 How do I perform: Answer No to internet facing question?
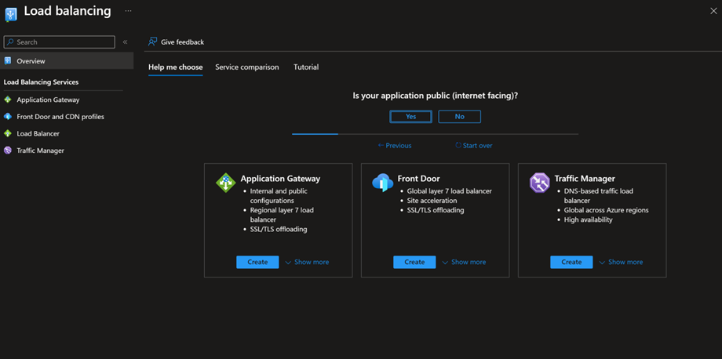460,117
